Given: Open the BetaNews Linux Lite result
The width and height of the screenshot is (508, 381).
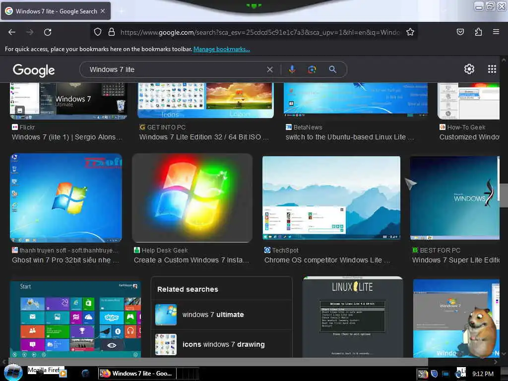Looking at the screenshot, I should click(350, 137).
